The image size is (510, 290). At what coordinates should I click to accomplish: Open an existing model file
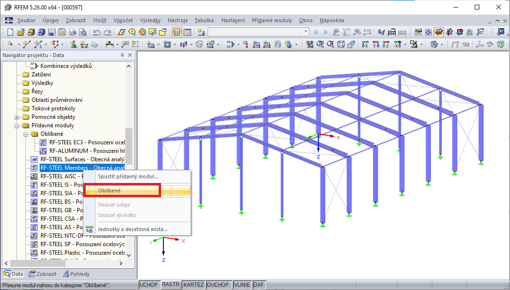coord(21,32)
